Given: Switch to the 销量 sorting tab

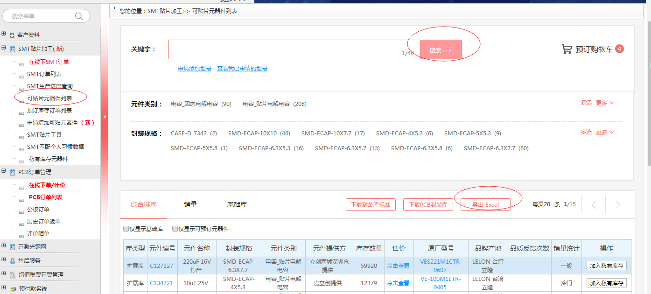Looking at the screenshot, I should pos(190,204).
